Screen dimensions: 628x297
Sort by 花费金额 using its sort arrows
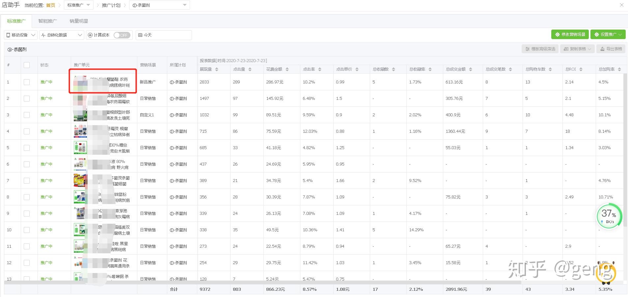[x=287, y=69]
